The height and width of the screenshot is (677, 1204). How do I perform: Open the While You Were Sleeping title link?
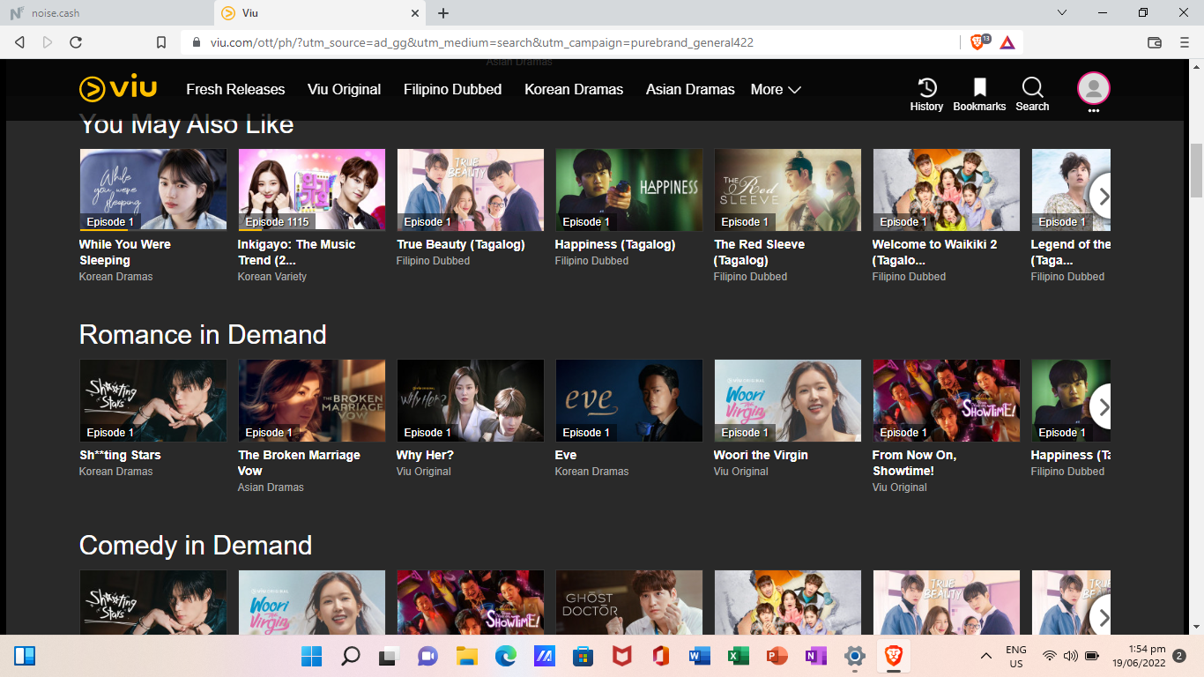click(x=125, y=252)
